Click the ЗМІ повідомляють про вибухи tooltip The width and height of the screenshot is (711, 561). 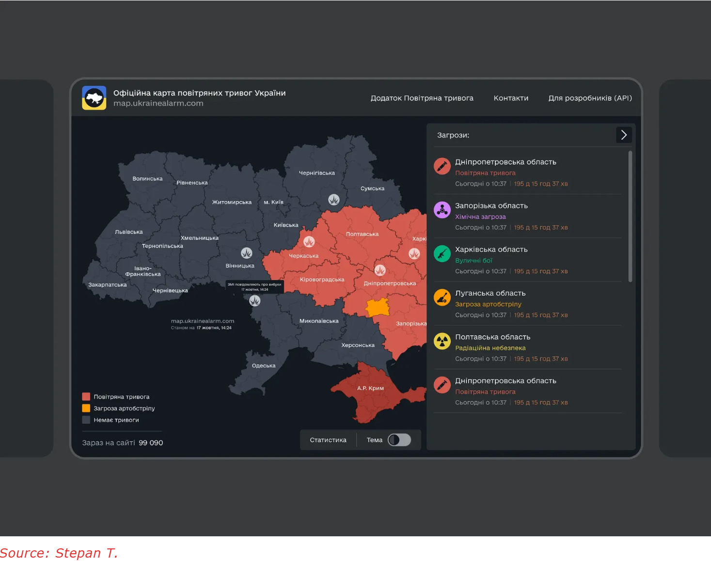[254, 287]
